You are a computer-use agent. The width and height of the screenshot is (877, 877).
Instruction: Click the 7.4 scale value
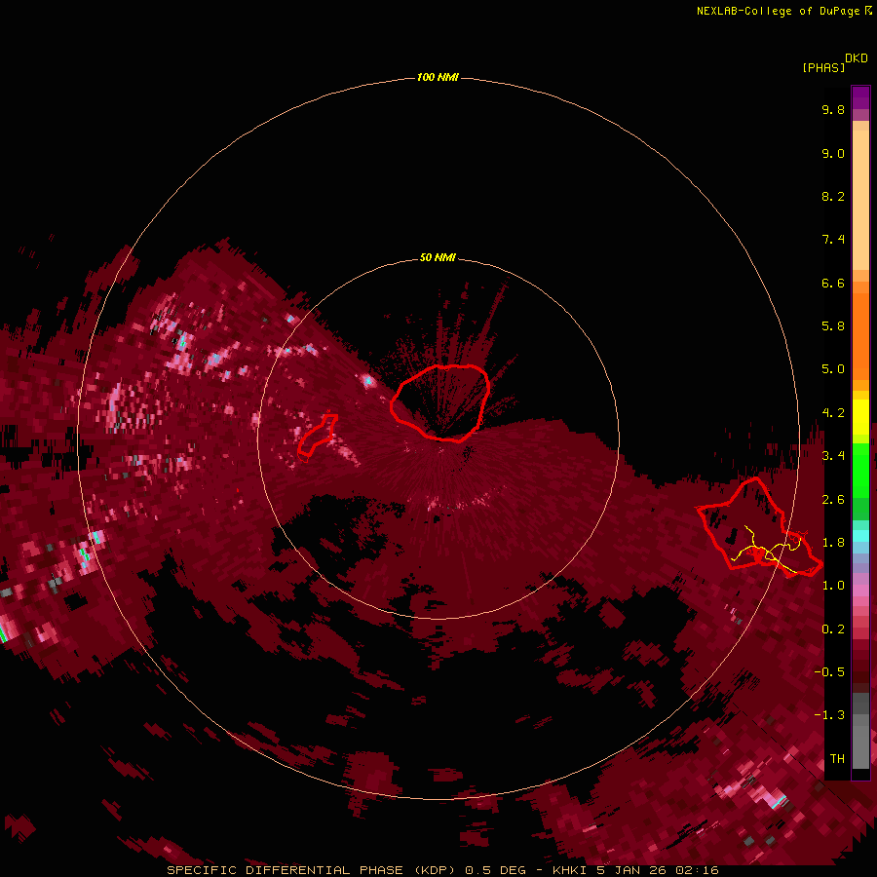pyautogui.click(x=833, y=240)
